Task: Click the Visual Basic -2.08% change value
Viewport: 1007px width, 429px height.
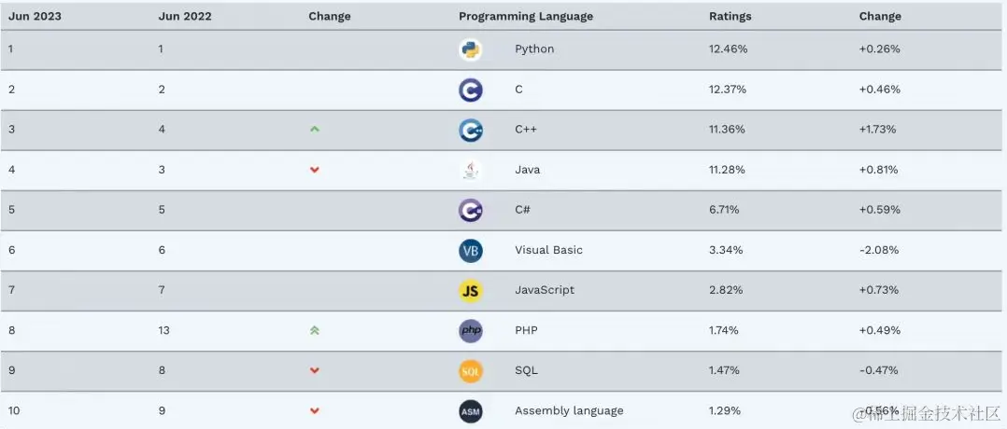Action: (879, 250)
